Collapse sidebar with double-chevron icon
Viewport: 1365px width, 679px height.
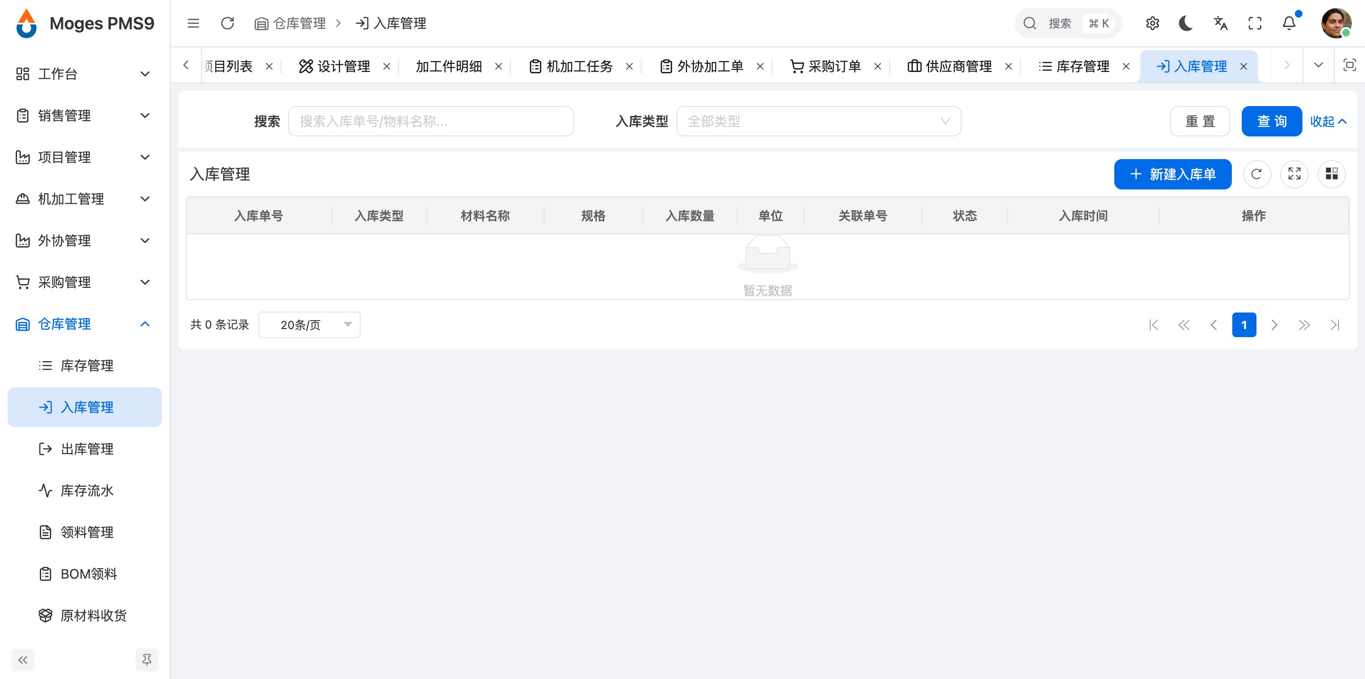[23, 660]
